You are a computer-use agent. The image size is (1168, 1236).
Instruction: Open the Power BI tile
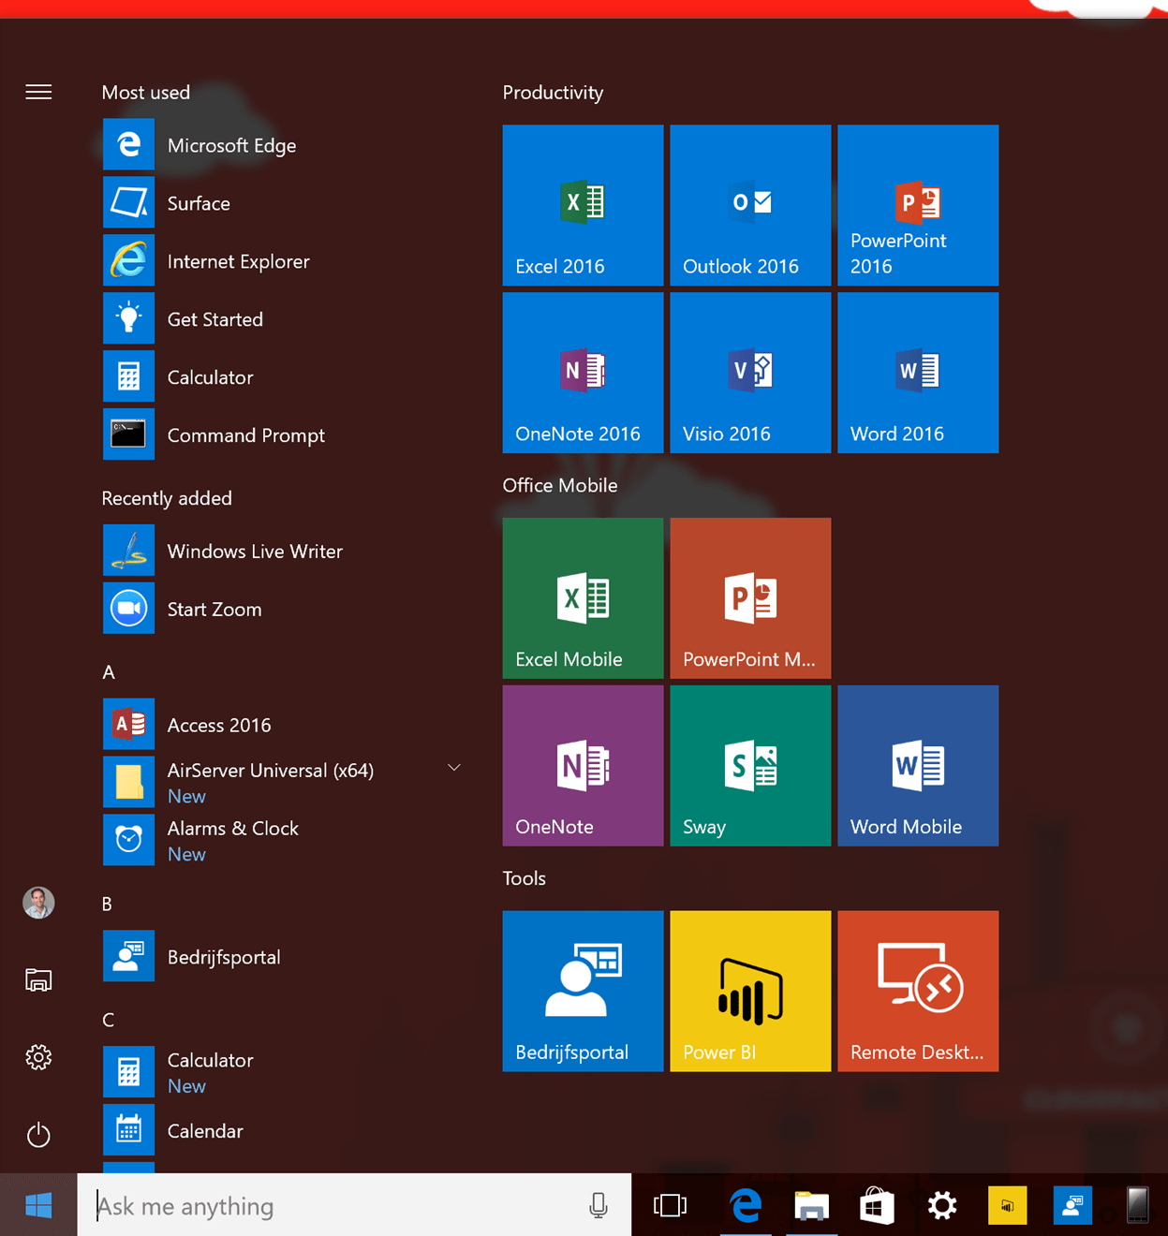click(750, 991)
